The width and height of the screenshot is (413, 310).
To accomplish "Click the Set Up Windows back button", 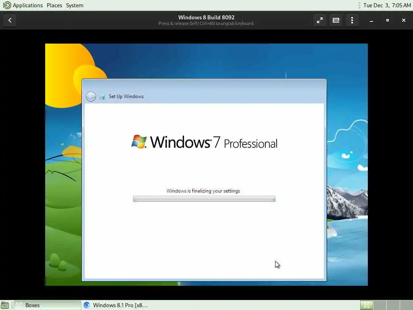I will [91, 96].
